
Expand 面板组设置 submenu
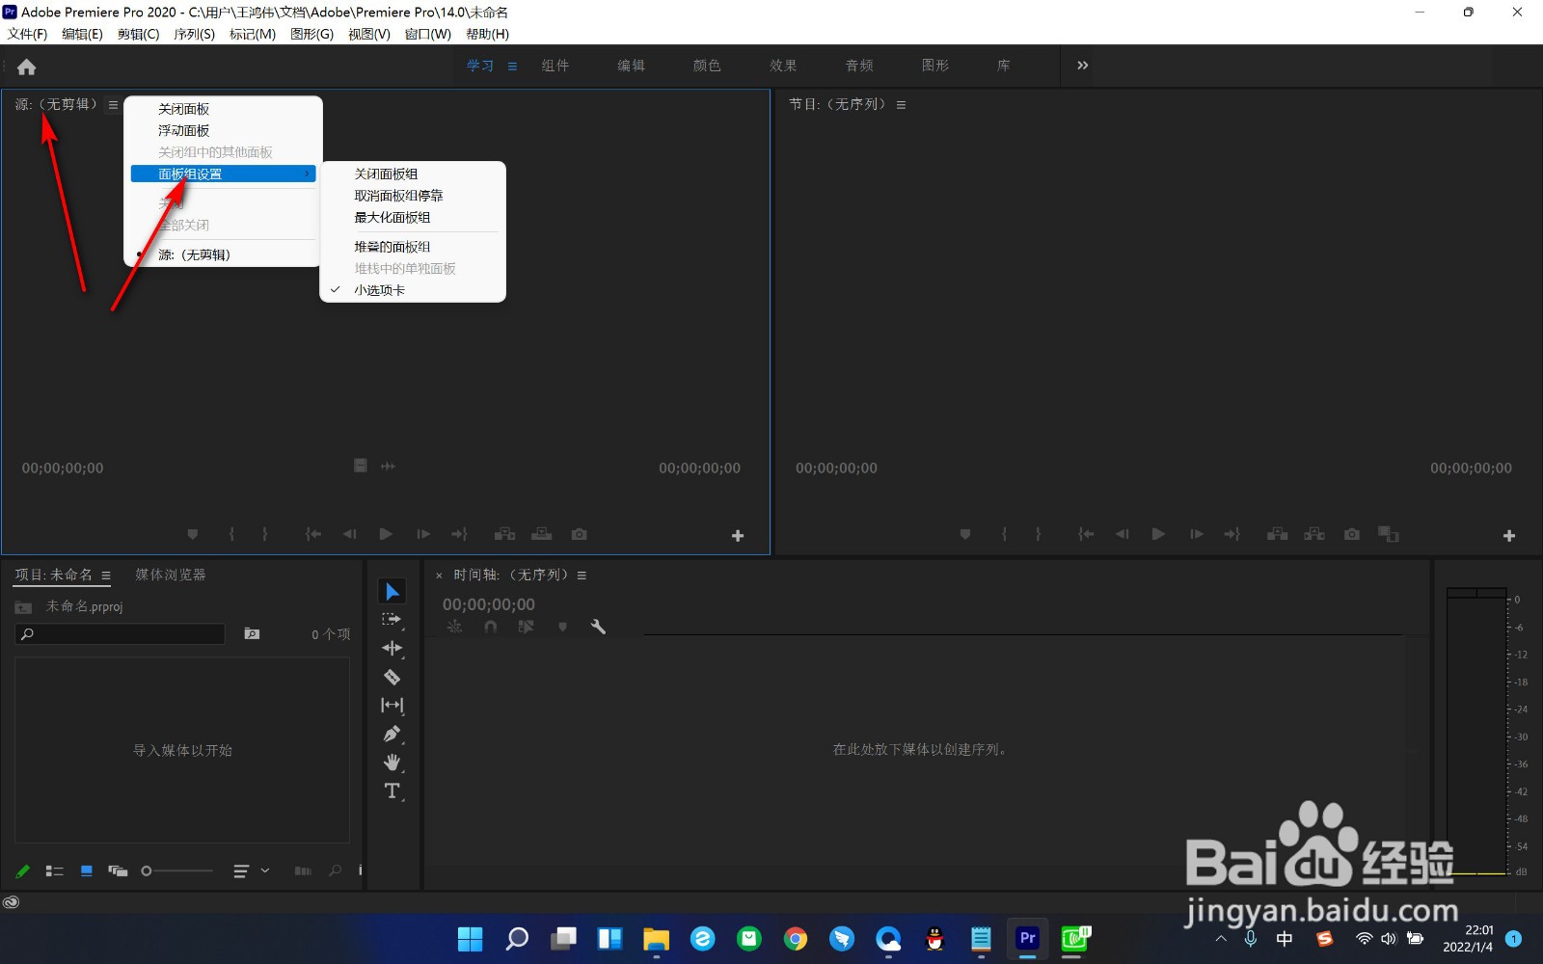click(x=223, y=174)
